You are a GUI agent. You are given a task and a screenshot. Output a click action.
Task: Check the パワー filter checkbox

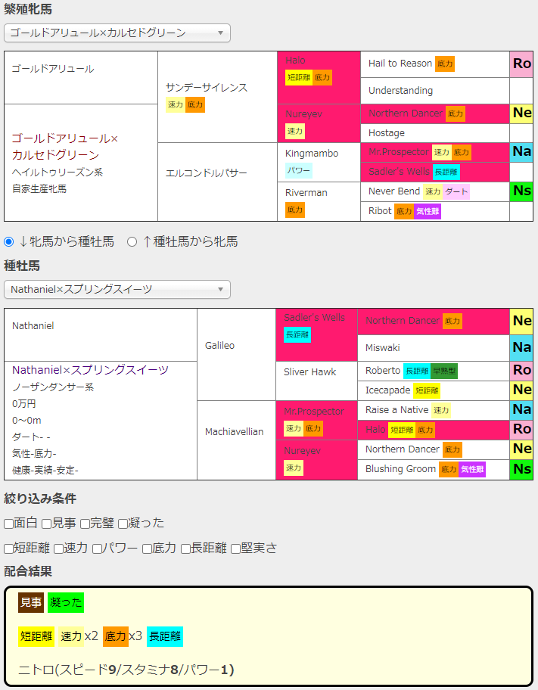[x=98, y=549]
